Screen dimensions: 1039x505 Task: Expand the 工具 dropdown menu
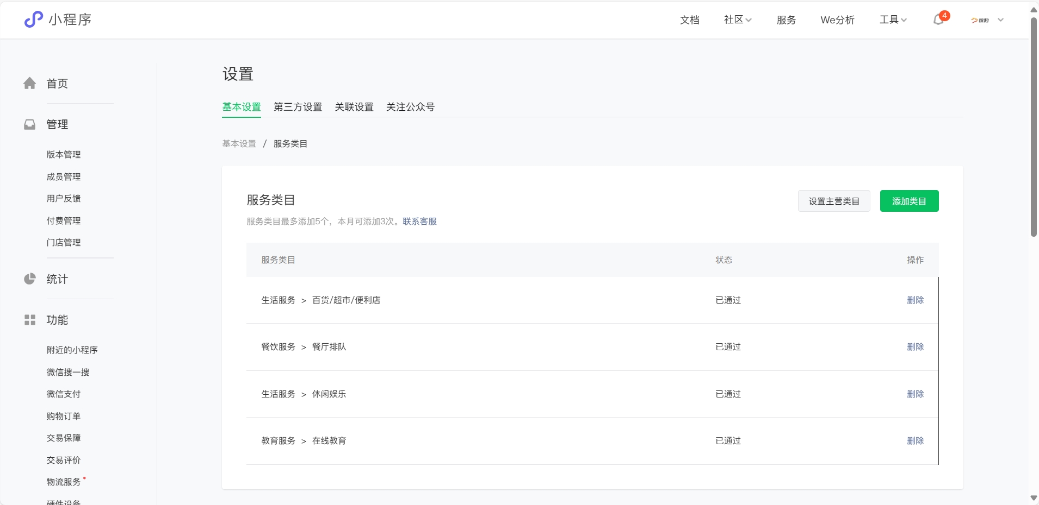point(893,20)
